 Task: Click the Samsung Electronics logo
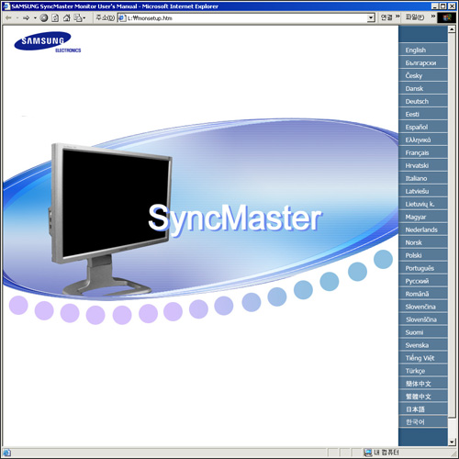(47, 42)
